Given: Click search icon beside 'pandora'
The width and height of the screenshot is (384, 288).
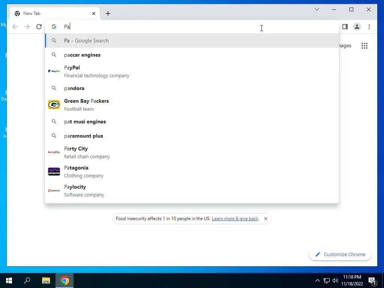Looking at the screenshot, I should pos(54,88).
